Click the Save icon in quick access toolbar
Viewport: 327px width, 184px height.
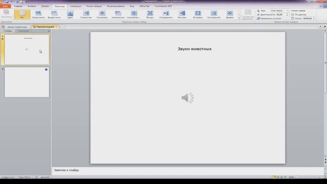click(7, 2)
